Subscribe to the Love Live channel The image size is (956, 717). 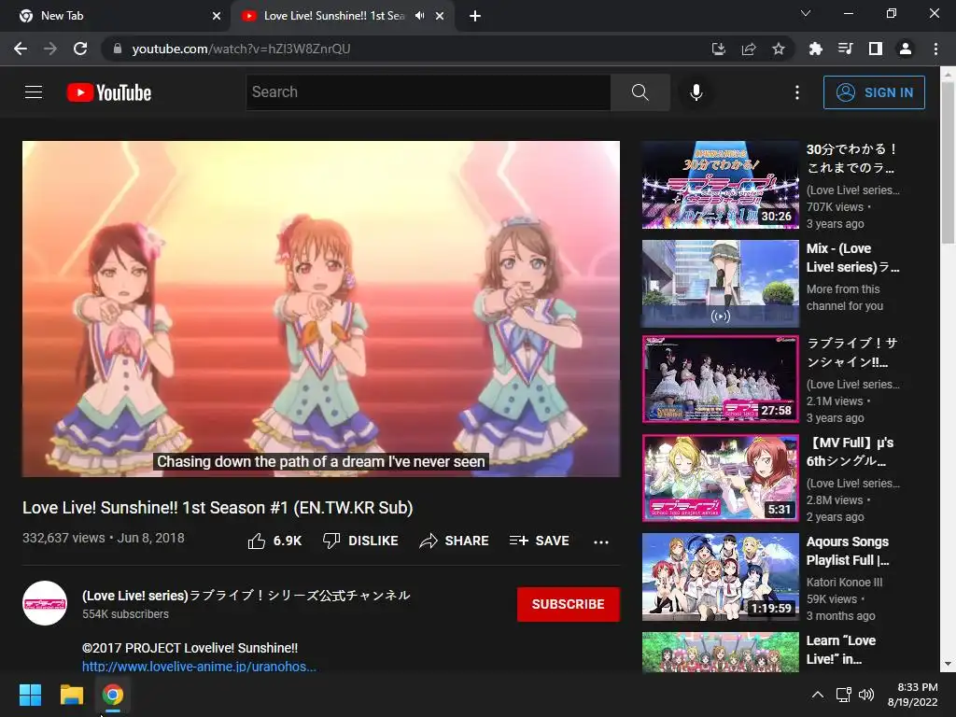point(569,604)
